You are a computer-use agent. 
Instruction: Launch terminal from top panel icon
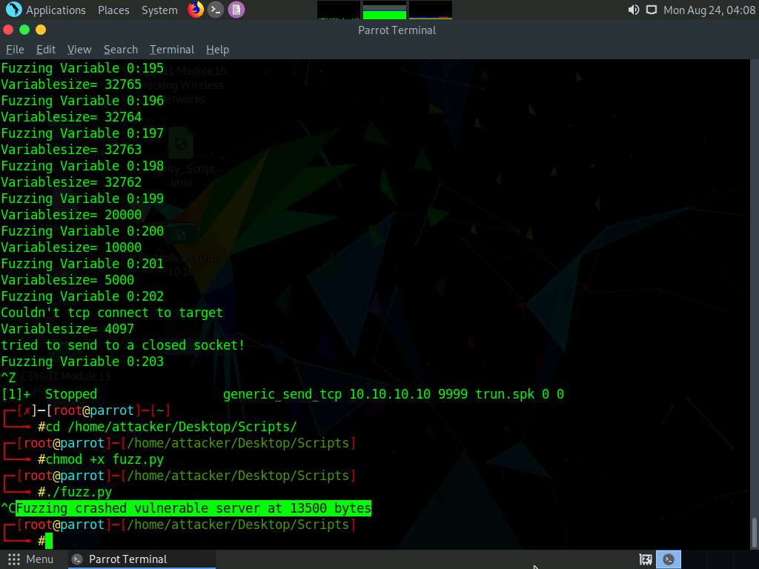pyautogui.click(x=216, y=10)
